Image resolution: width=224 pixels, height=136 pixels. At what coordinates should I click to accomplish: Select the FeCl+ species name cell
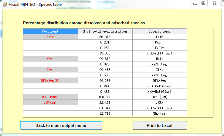[160, 48]
